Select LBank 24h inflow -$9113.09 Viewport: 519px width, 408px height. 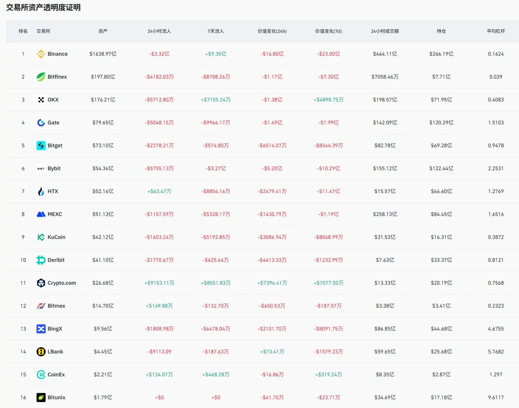[159, 351]
